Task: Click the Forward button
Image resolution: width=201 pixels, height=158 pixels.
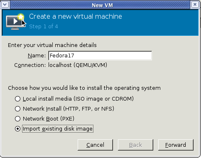Action: (x=176, y=145)
